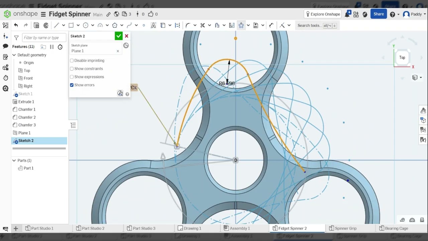Open the Rectangle tool dropdown arrow

(x=78, y=25)
